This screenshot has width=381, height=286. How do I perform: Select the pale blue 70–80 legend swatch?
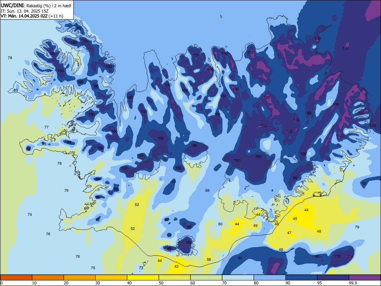point(238,278)
